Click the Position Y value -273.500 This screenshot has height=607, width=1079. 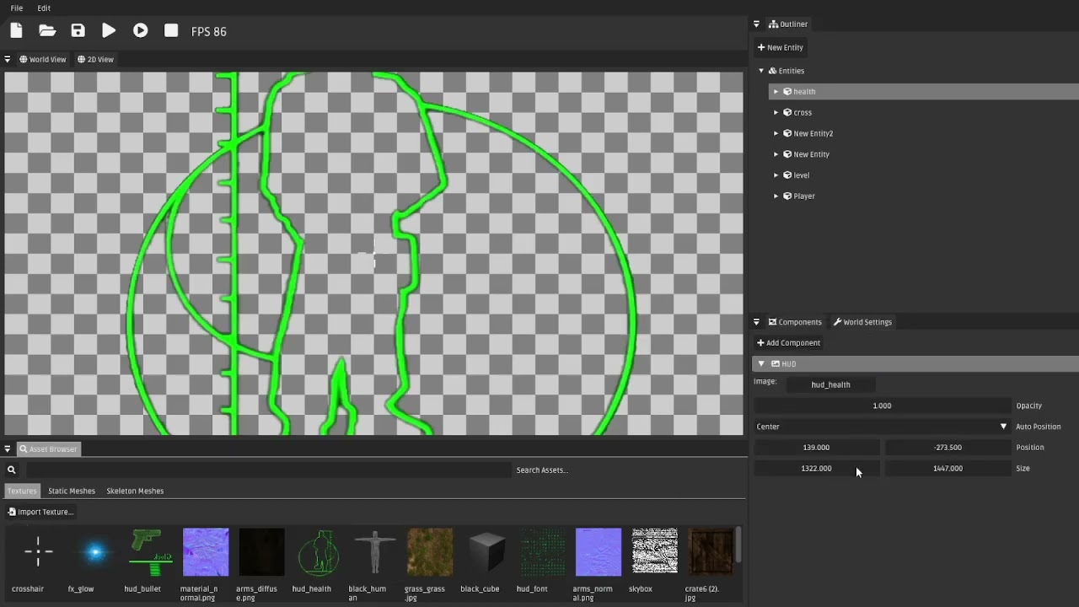point(947,448)
